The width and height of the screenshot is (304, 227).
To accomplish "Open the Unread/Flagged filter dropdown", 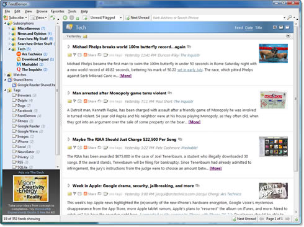I will point(106,18).
